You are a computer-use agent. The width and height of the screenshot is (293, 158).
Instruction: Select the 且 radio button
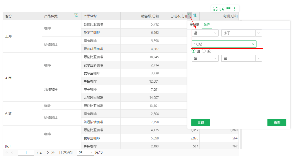(193, 51)
